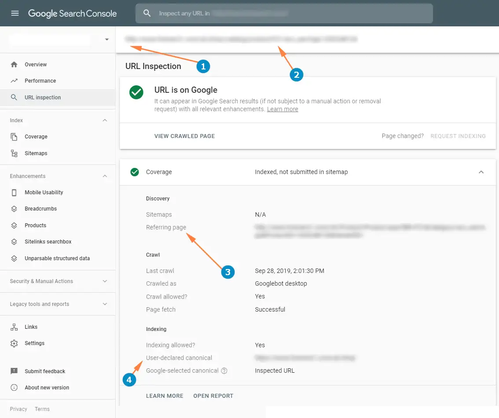Expand Legacy tools and reports

click(105, 304)
